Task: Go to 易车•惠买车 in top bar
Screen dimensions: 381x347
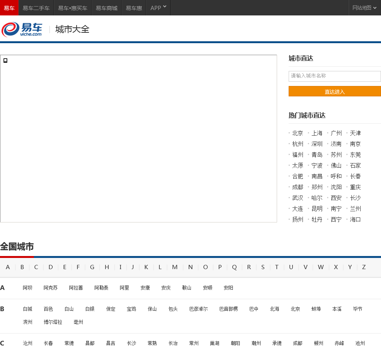Action: point(73,8)
